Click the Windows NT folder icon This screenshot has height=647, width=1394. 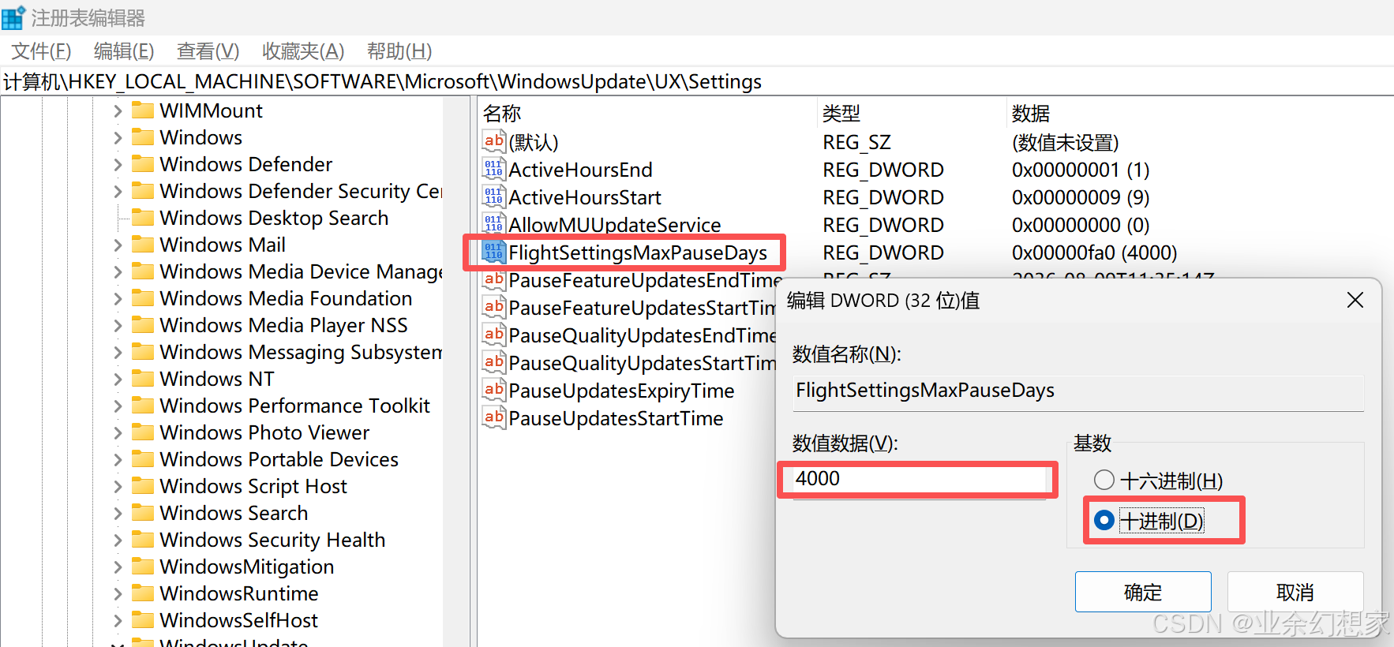(x=143, y=378)
